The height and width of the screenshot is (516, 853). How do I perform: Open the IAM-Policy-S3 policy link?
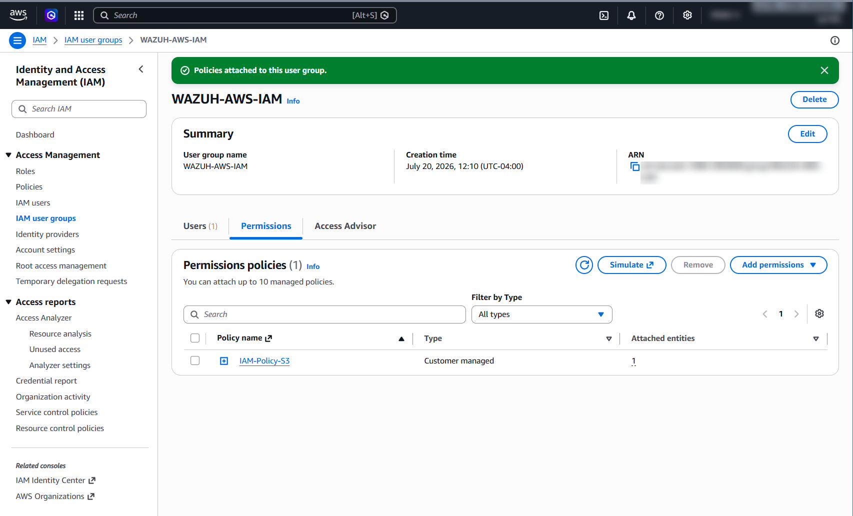[x=264, y=361]
